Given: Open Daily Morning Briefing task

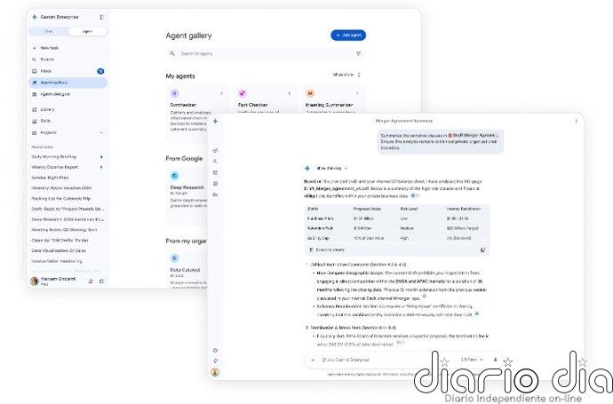Looking at the screenshot, I should point(54,156).
